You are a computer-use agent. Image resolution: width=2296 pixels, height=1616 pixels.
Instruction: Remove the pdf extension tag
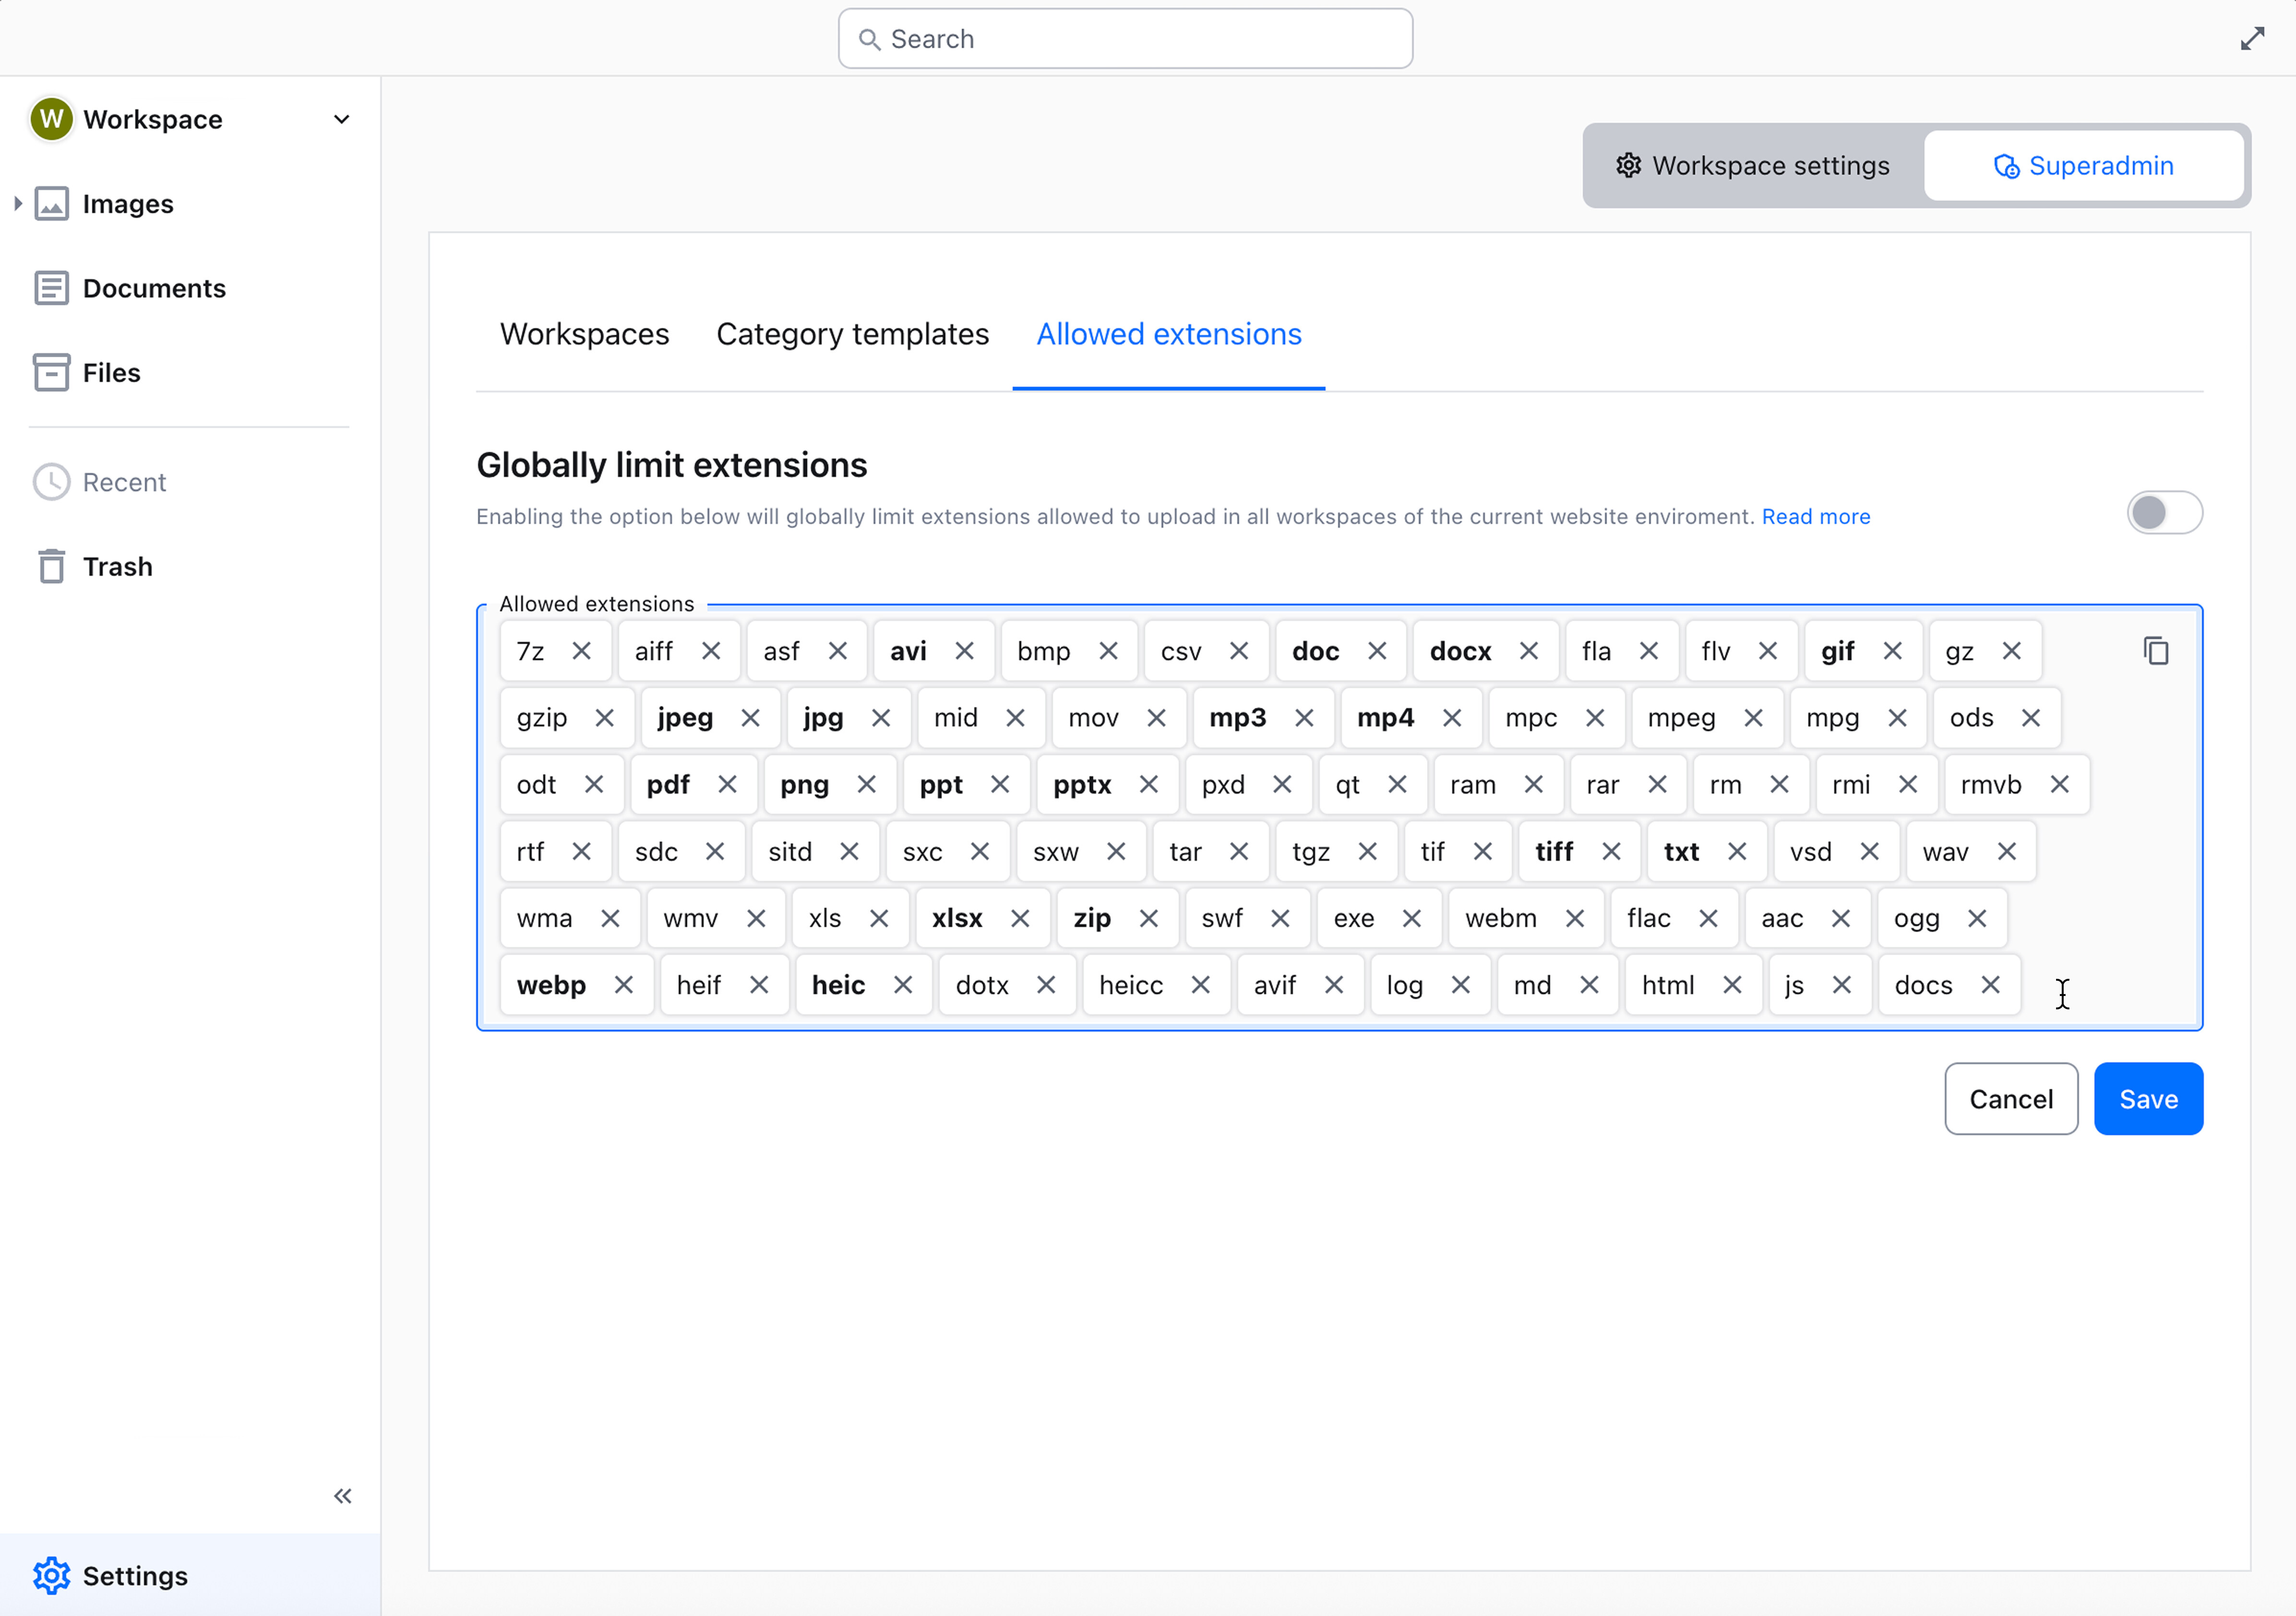(x=727, y=785)
